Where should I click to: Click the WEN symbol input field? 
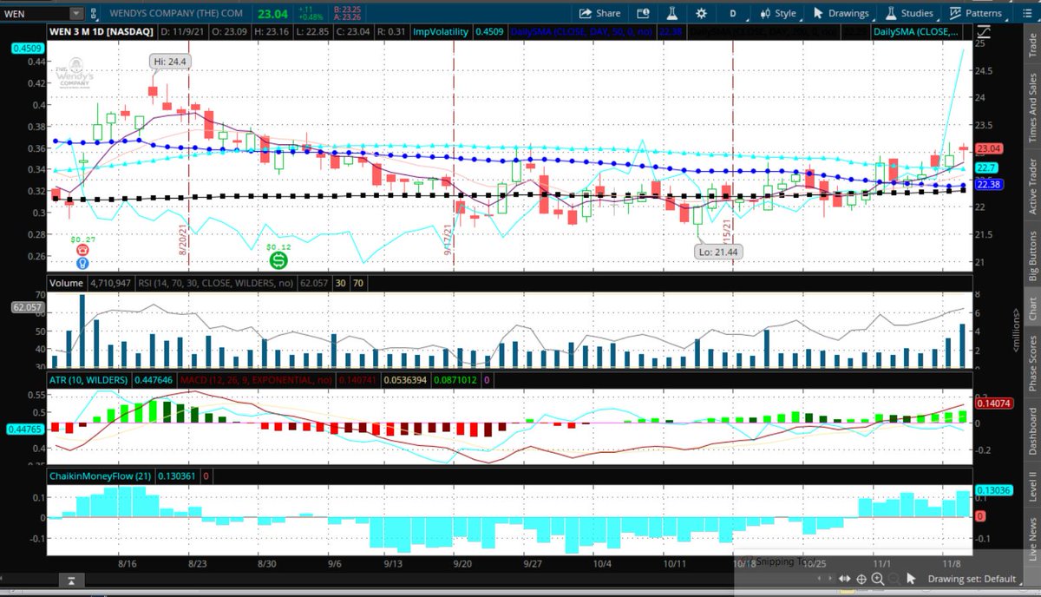(35, 13)
